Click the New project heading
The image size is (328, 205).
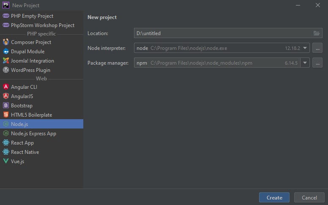pos(102,17)
